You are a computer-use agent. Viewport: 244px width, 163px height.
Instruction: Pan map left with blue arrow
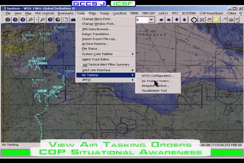(x=161, y=20)
